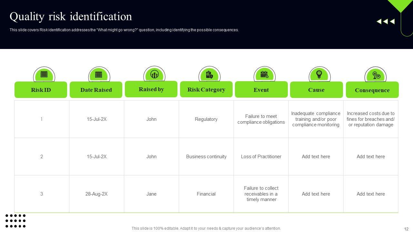Select the people icon above Raised by
Screen dimensions: 413x232
(154, 74)
